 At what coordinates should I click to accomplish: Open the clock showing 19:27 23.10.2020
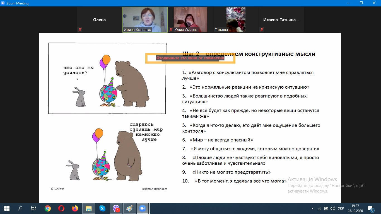355,208
